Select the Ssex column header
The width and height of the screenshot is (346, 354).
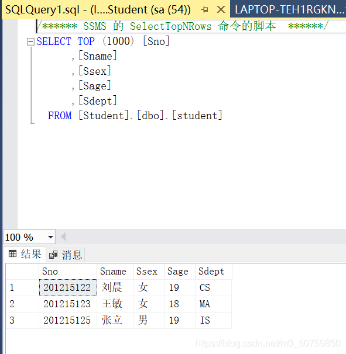[x=149, y=272]
